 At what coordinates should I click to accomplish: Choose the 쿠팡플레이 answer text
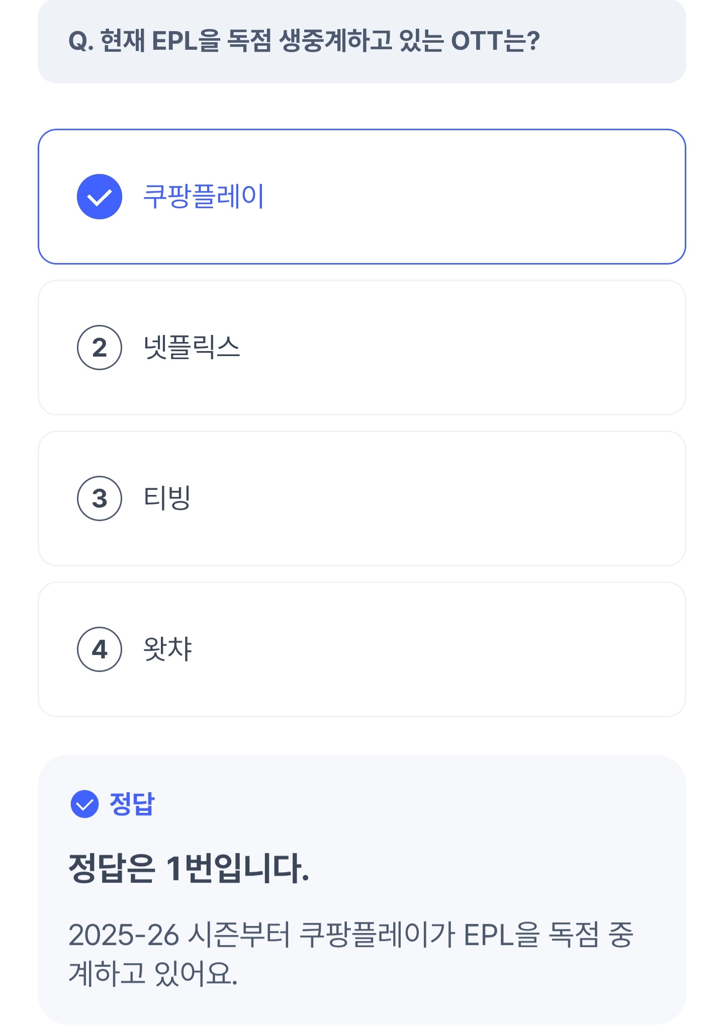[204, 197]
